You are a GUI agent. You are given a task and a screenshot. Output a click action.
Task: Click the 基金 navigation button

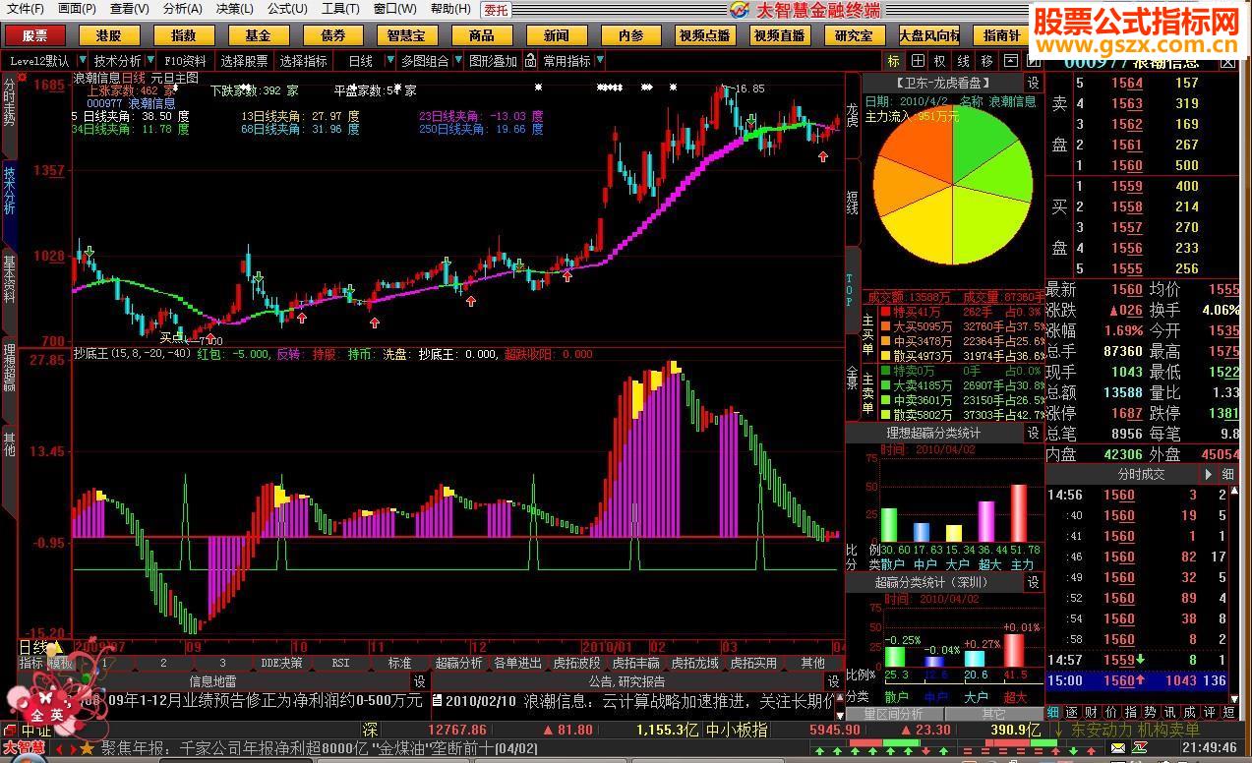tap(258, 35)
